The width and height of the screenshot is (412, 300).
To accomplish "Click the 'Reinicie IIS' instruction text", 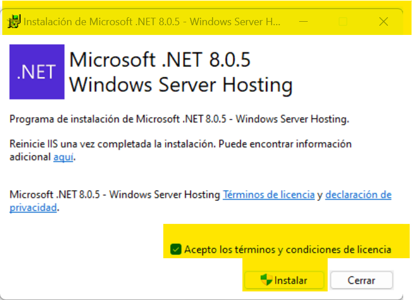I will point(181,144).
